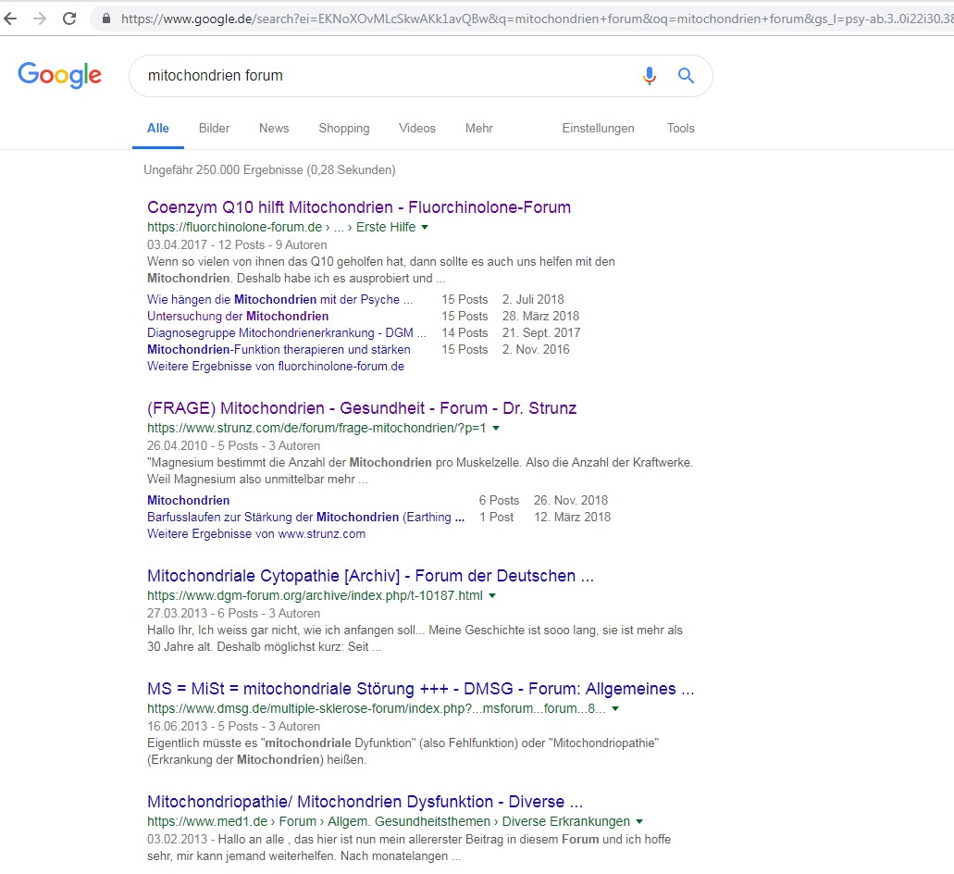Click the Tools button
This screenshot has height=874, width=954.
click(x=680, y=129)
